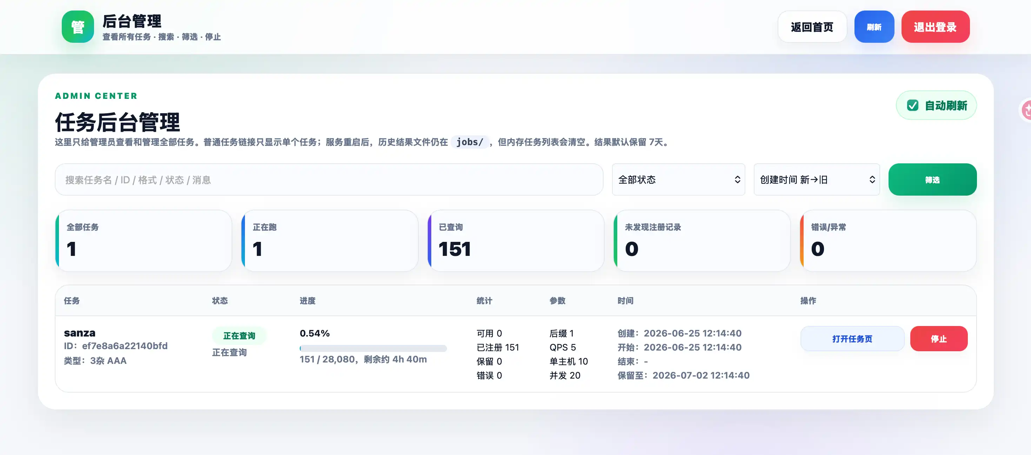Click the green 正在查询 status badge
1031x455 pixels.
pyautogui.click(x=239, y=336)
